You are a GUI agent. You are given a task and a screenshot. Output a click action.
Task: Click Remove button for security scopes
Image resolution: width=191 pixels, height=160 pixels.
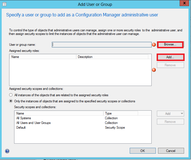click(x=170, y=122)
